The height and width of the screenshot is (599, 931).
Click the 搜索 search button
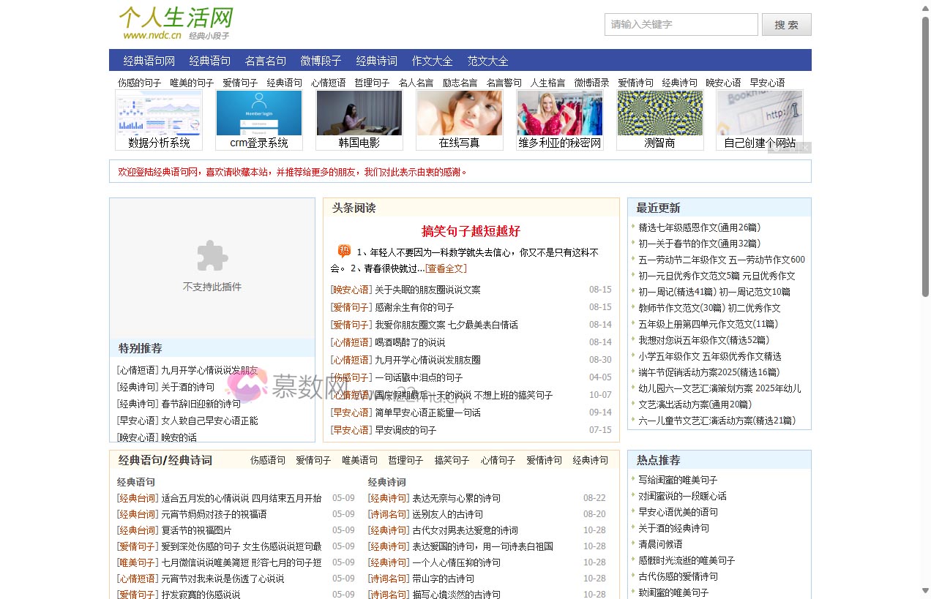786,24
